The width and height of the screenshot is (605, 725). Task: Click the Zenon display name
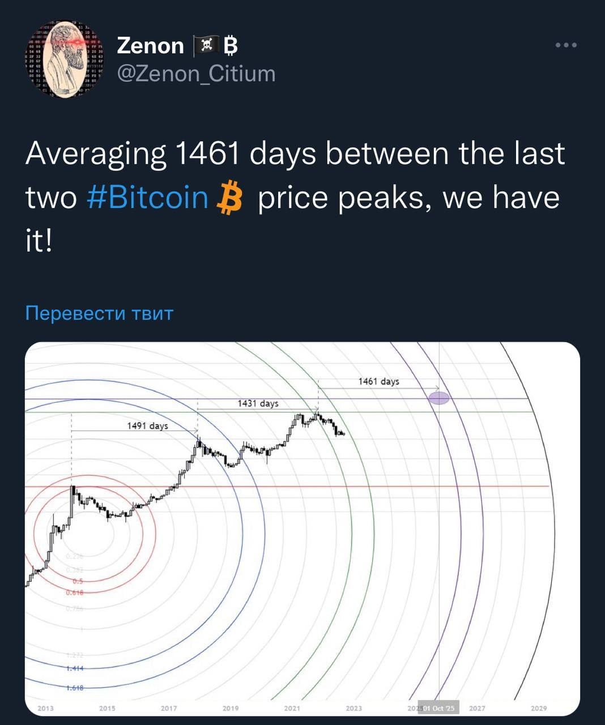click(150, 46)
